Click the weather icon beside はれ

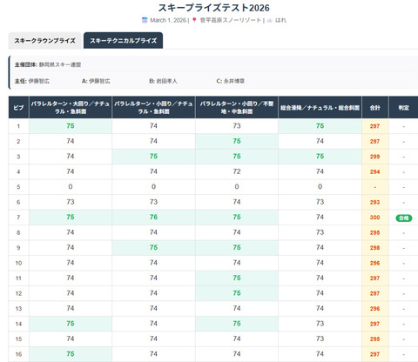pos(270,20)
